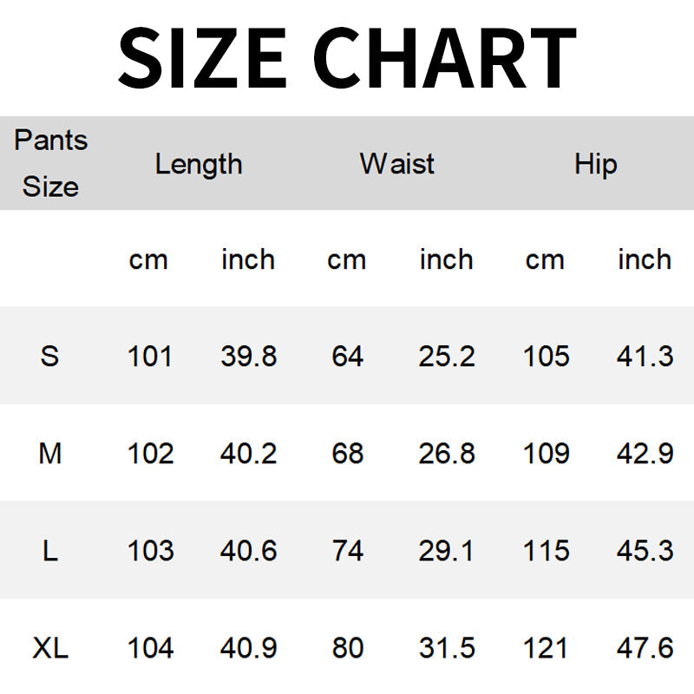Select the 41.3 hip inch value
This screenshot has width=694, height=694.
[x=645, y=356]
